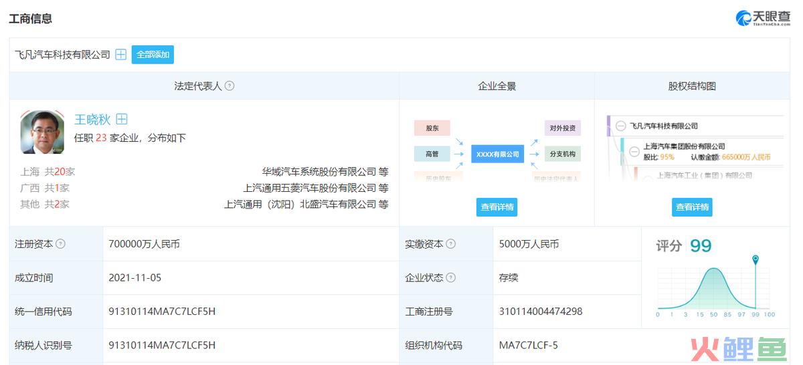Open 上汽通用（沈阳）北盛汽车有限公司 link

coord(300,204)
